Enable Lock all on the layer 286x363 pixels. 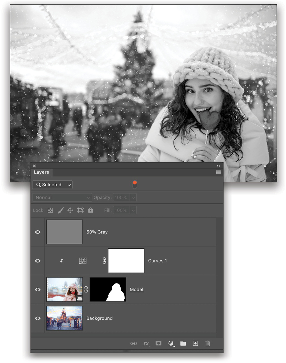coord(91,210)
